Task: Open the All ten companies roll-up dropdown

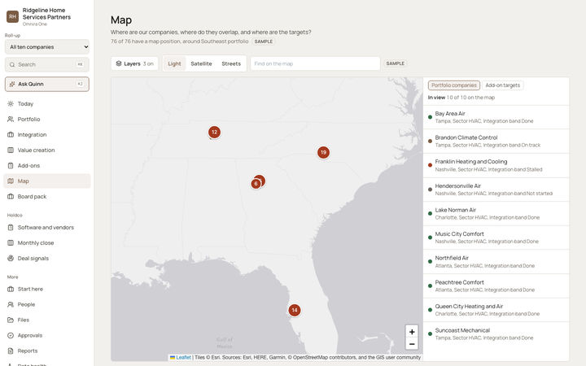Action: (47, 47)
